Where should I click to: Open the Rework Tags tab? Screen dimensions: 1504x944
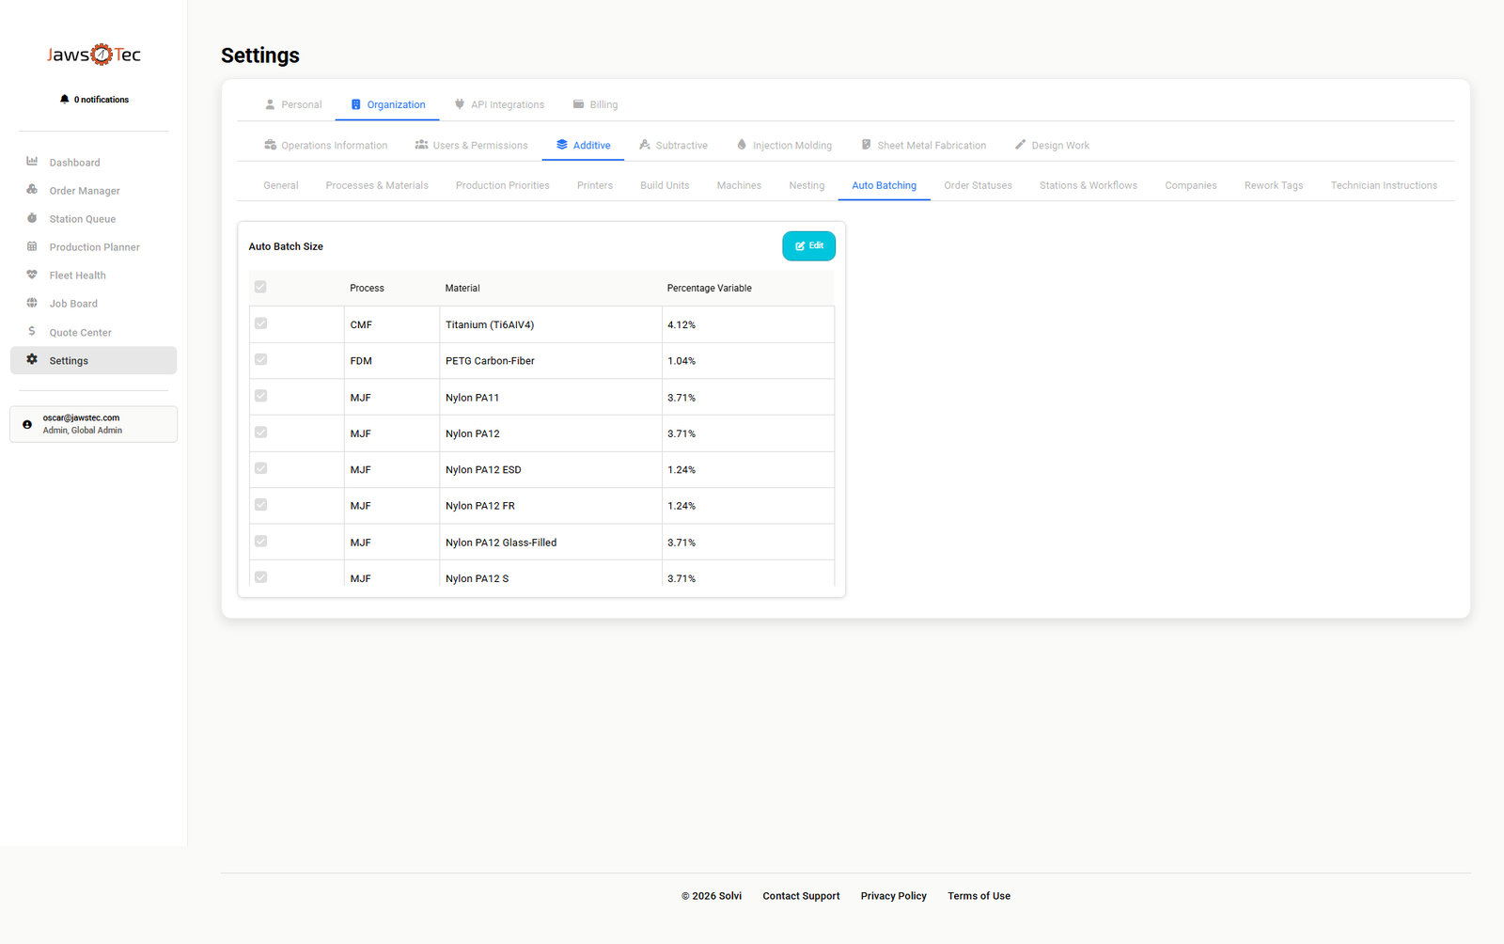pyautogui.click(x=1274, y=185)
